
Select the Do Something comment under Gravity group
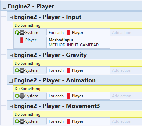(78, 63)
